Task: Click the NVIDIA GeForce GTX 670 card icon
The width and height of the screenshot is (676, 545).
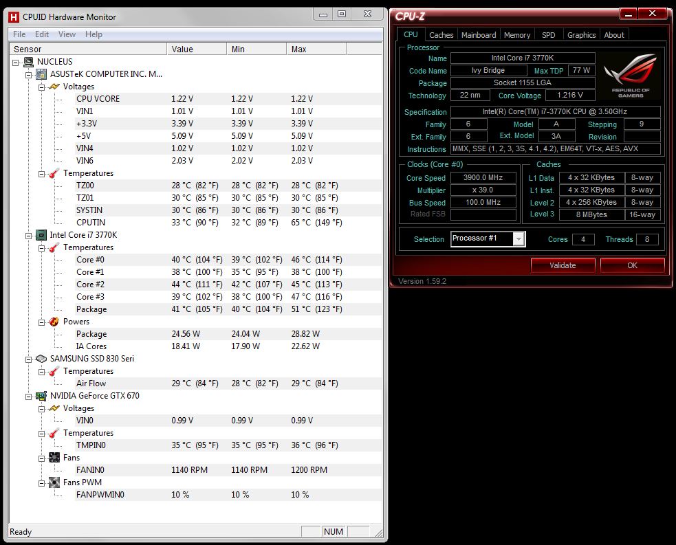Action: coord(41,395)
